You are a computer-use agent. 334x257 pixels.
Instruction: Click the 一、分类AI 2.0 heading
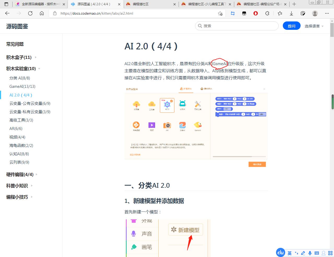pos(147,185)
